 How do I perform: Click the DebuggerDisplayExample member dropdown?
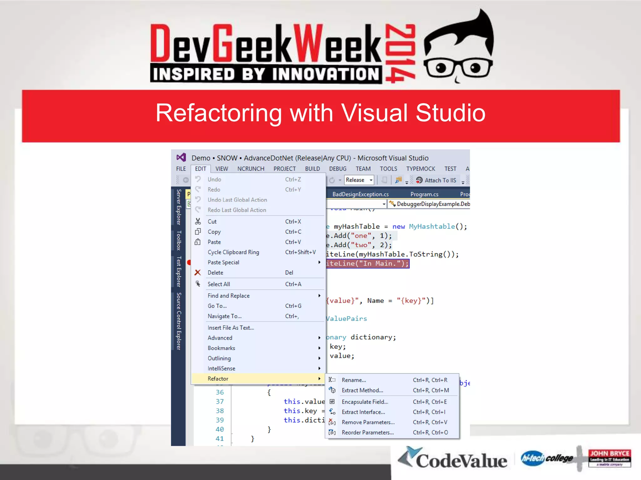[432, 204]
